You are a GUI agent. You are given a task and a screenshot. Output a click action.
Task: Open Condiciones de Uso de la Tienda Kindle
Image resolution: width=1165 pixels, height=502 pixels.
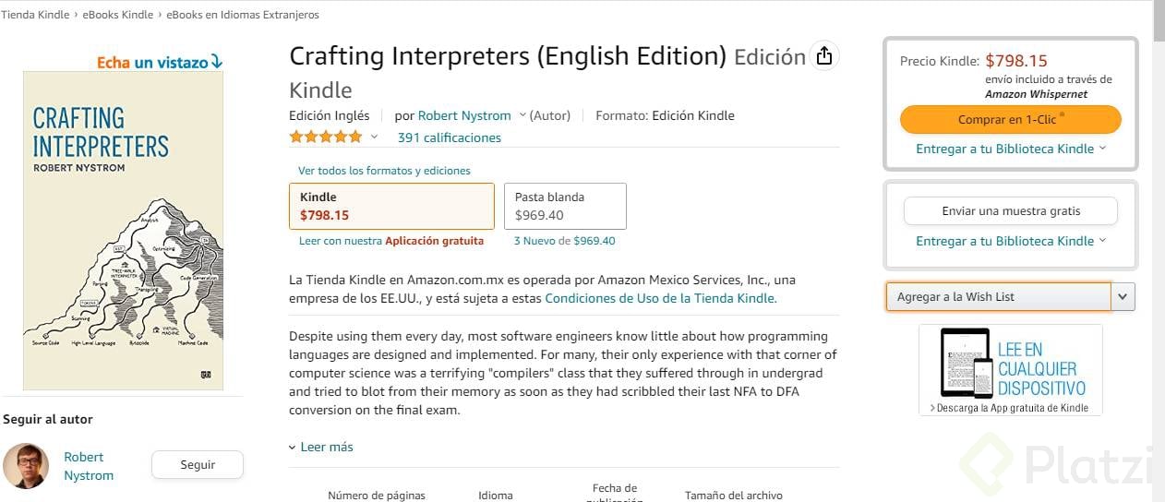pos(660,298)
